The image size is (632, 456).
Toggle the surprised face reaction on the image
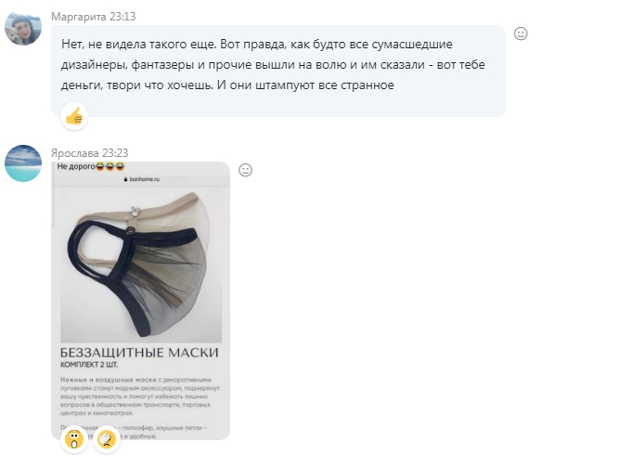click(x=74, y=439)
